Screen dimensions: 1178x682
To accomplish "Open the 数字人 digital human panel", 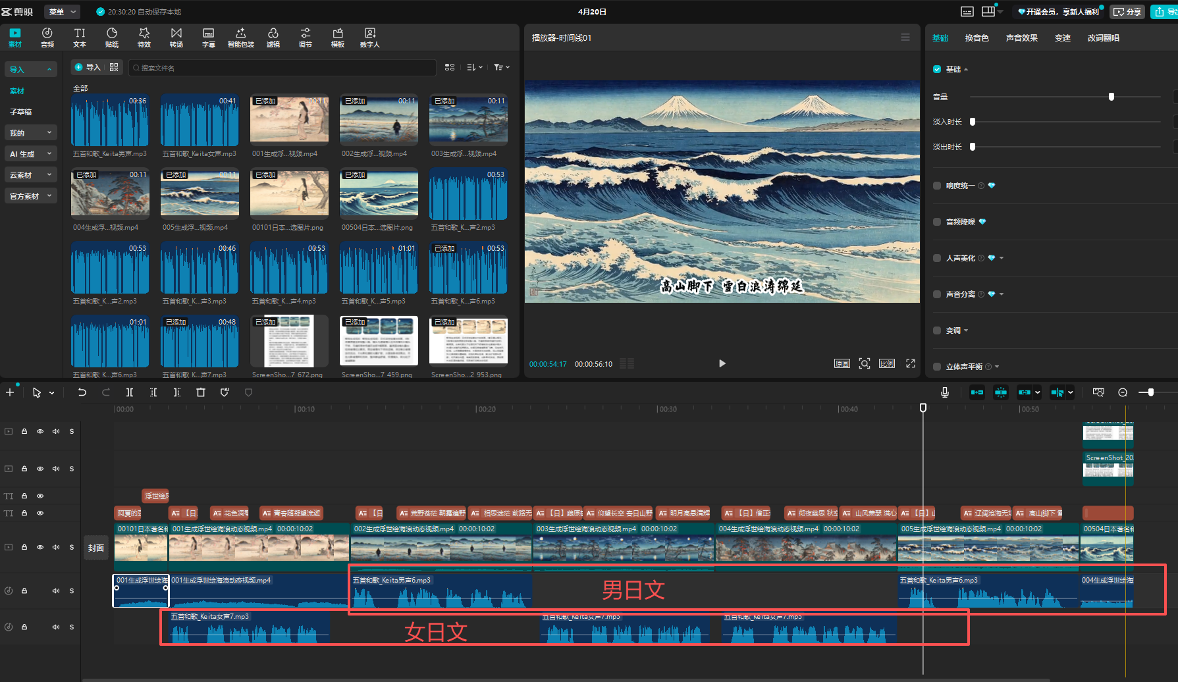I will (x=370, y=37).
